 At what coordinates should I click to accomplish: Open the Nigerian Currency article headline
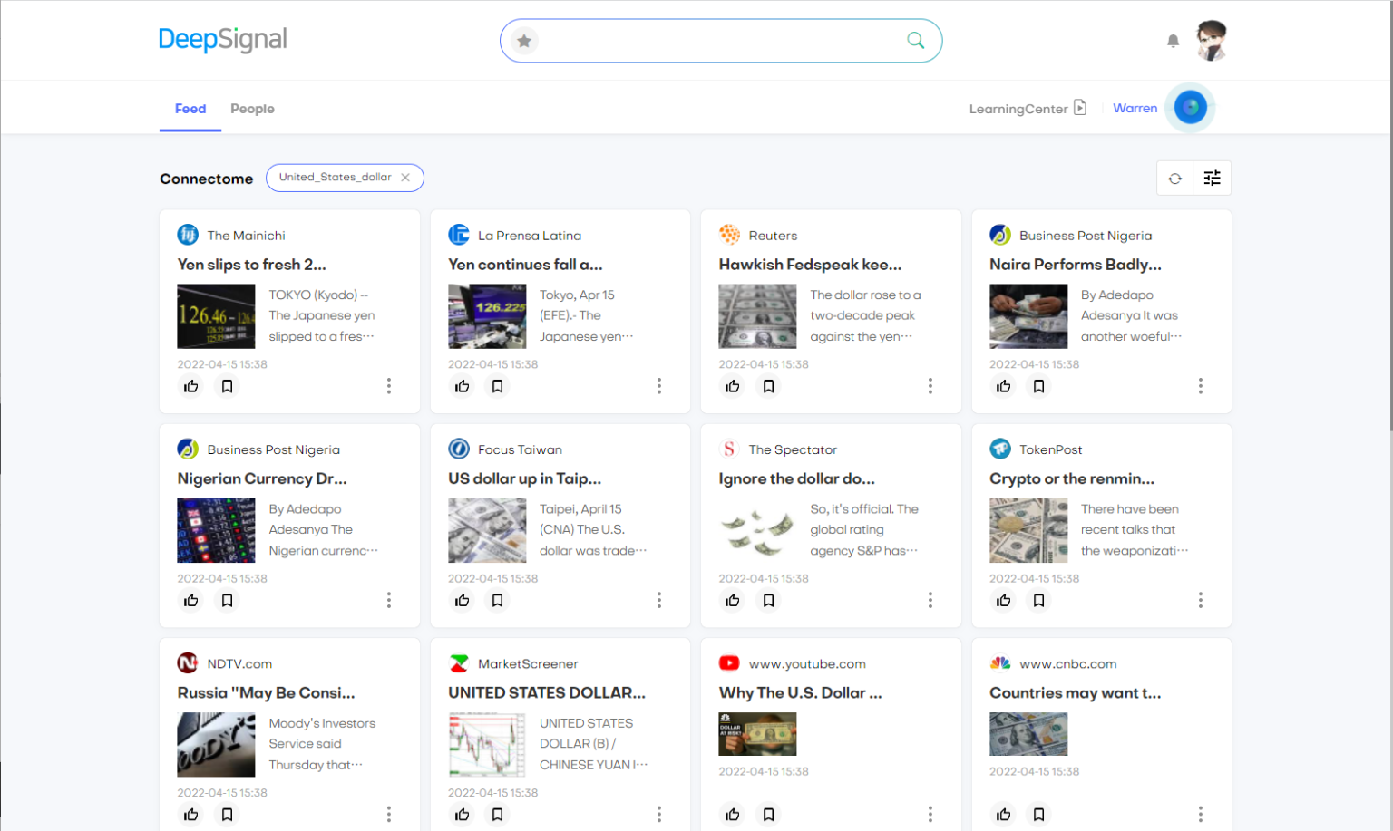262,478
